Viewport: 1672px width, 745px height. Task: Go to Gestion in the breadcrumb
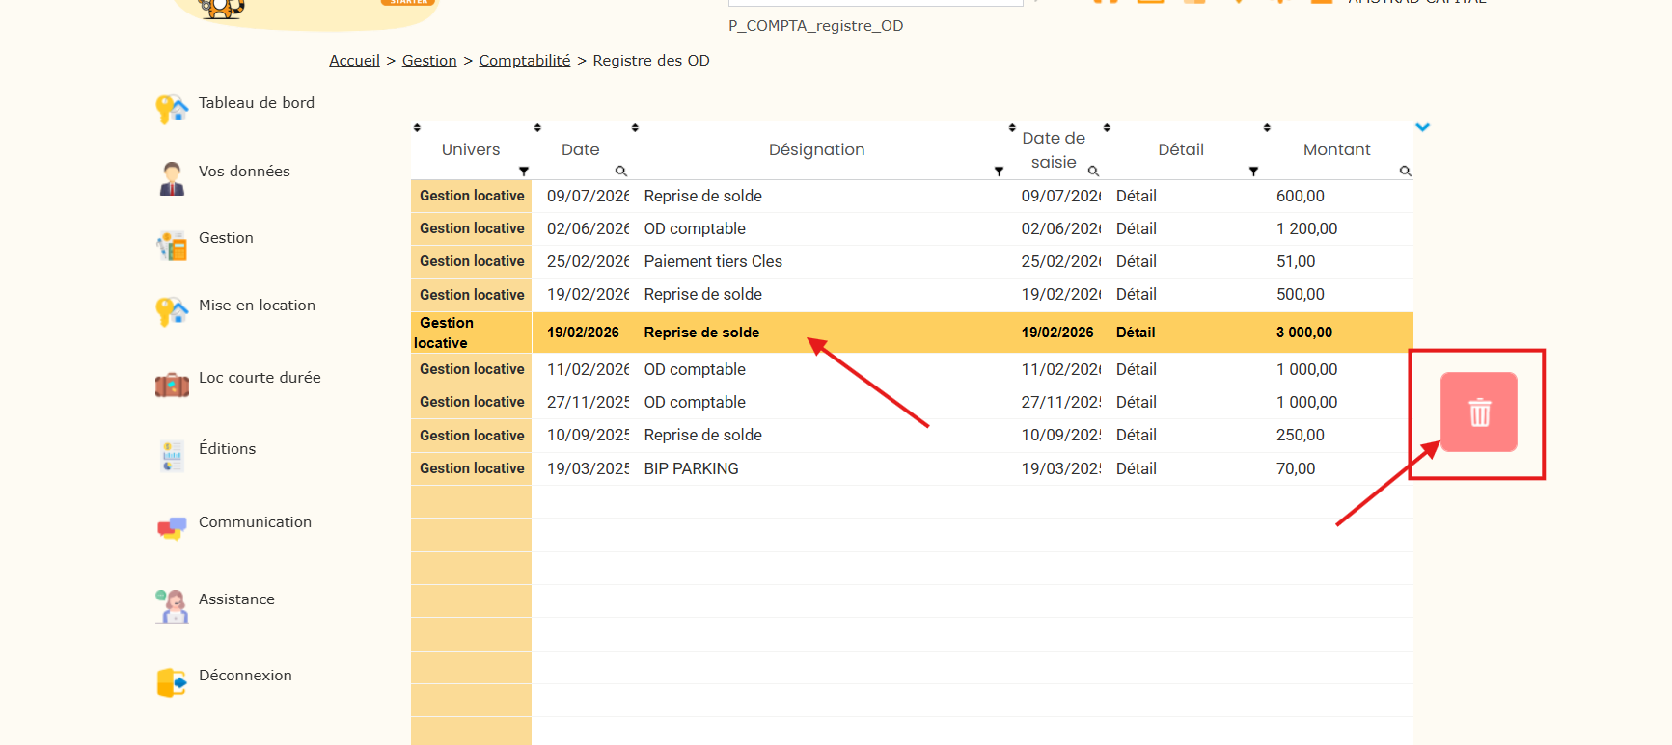pyautogui.click(x=429, y=61)
